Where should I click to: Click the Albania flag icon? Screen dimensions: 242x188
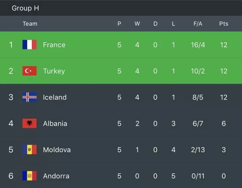click(30, 123)
